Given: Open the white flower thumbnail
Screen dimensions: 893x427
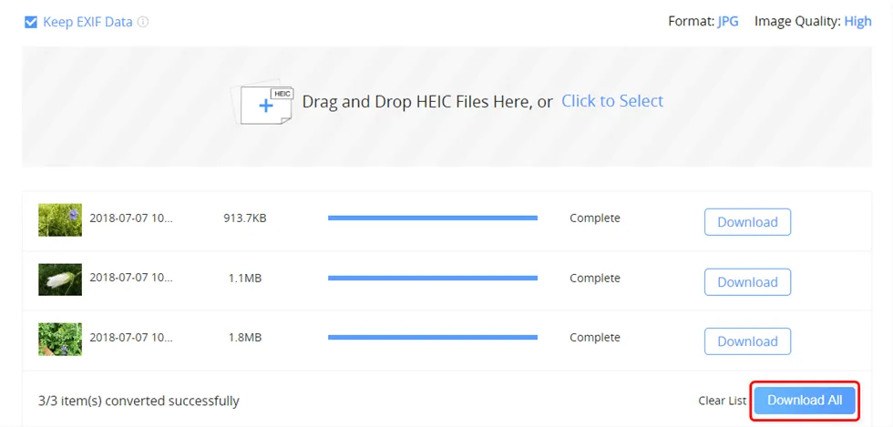Looking at the screenshot, I should pyautogui.click(x=60, y=279).
